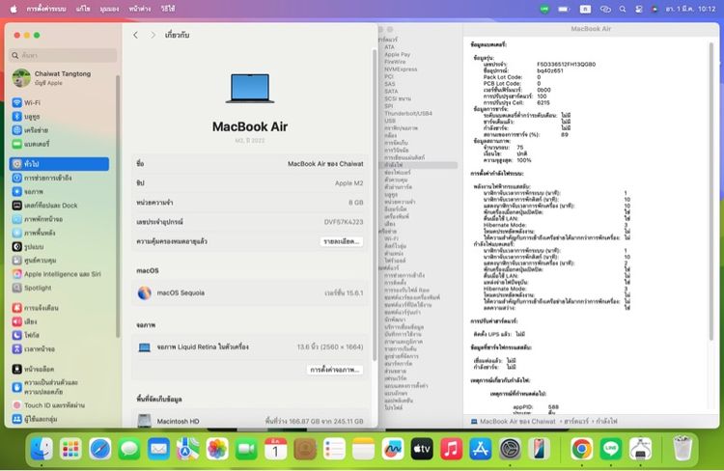Open the App Store from the Dock
Viewport: 724px width, 471px height.
[x=481, y=449]
